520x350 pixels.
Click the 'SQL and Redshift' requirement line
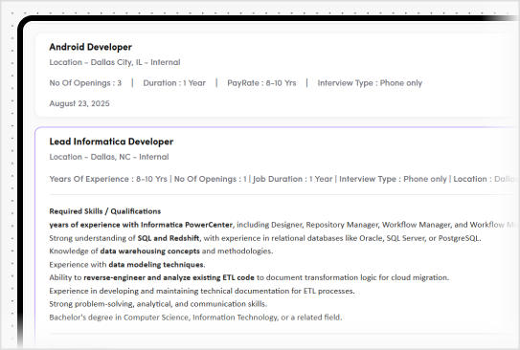(265, 238)
